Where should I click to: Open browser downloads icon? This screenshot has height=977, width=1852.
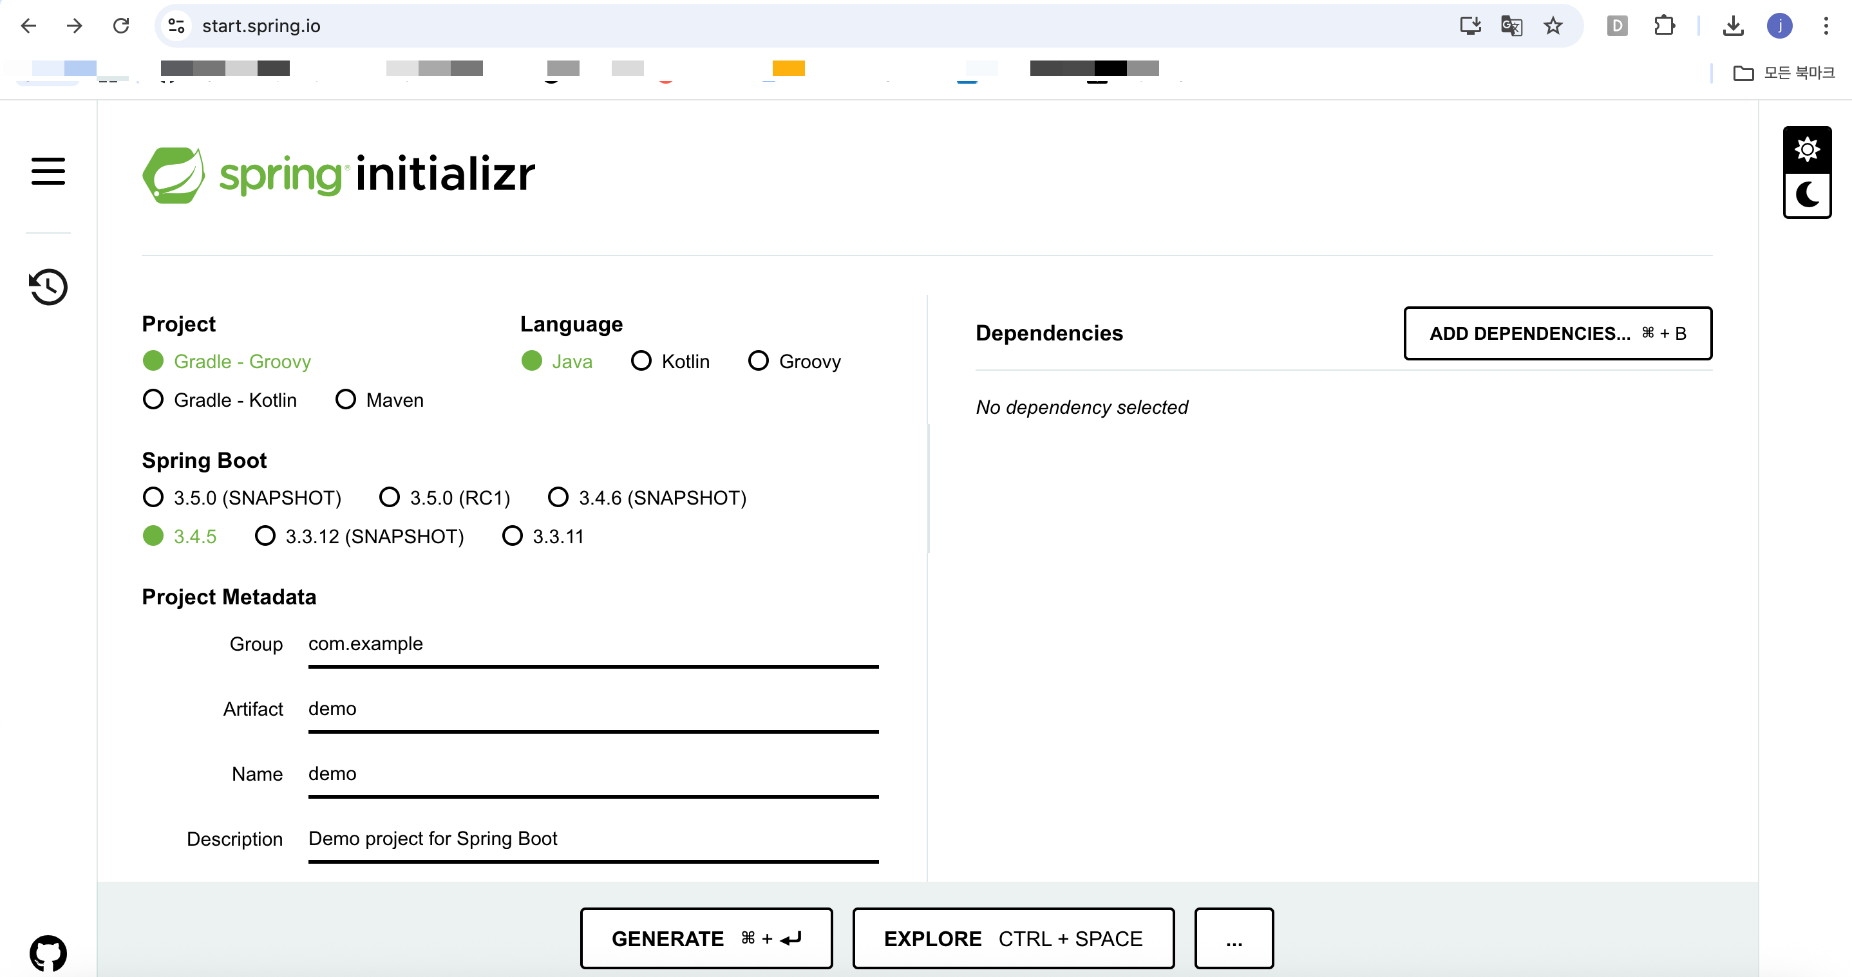pos(1733,26)
